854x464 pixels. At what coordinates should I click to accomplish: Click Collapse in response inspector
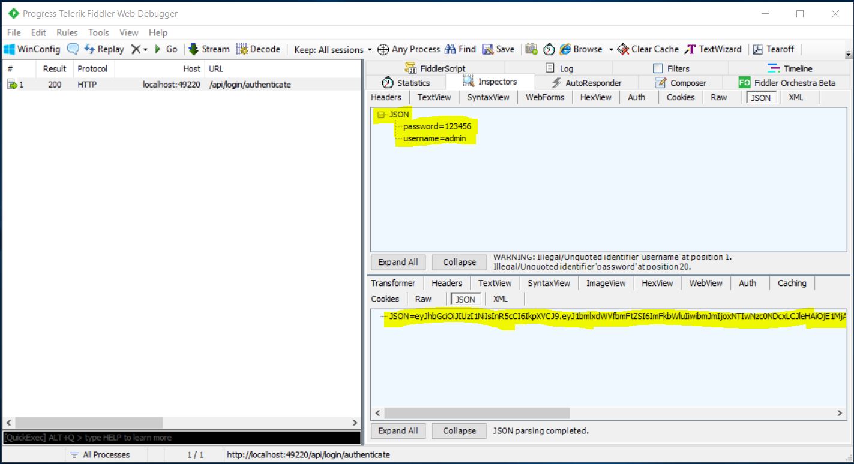459,430
